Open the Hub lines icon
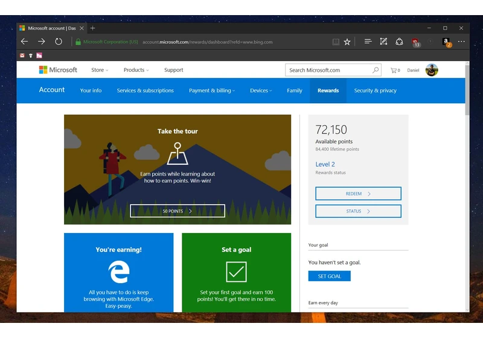Screen dimensions: 483x338 click(x=368, y=42)
